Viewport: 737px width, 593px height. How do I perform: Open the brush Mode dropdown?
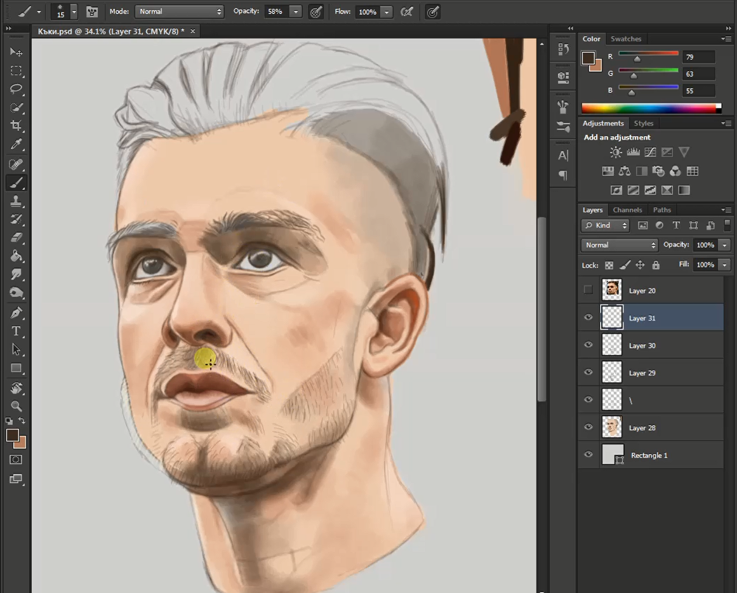pos(180,11)
